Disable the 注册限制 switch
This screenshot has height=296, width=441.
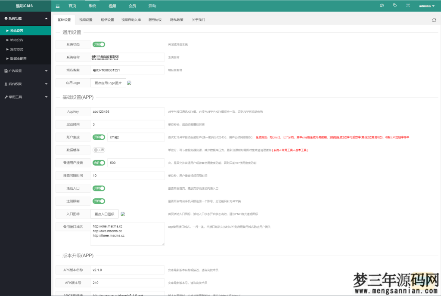[99, 200]
